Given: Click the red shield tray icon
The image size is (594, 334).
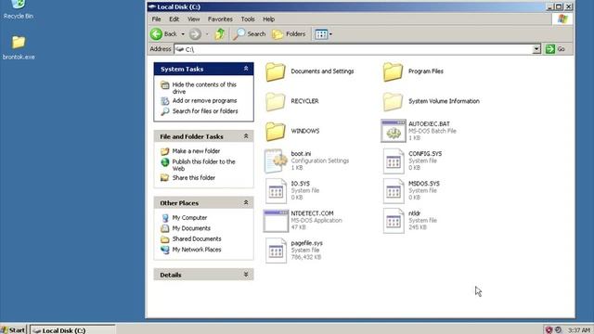Looking at the screenshot, I should click(549, 330).
